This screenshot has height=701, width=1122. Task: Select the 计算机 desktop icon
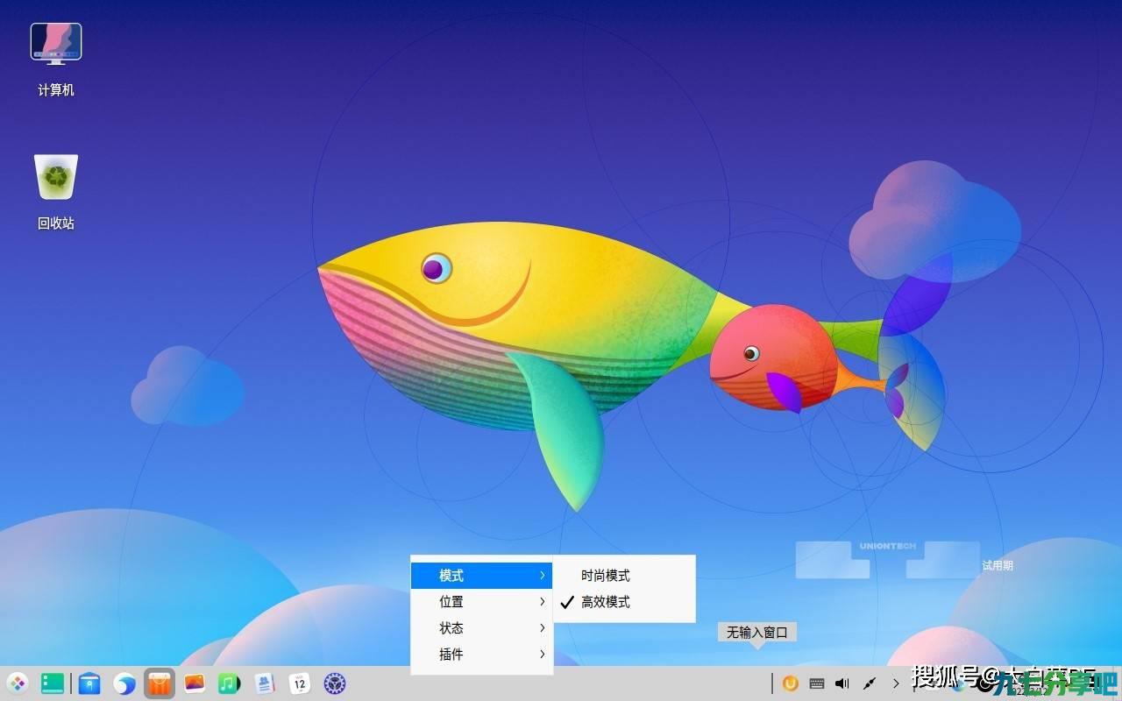pos(56,60)
